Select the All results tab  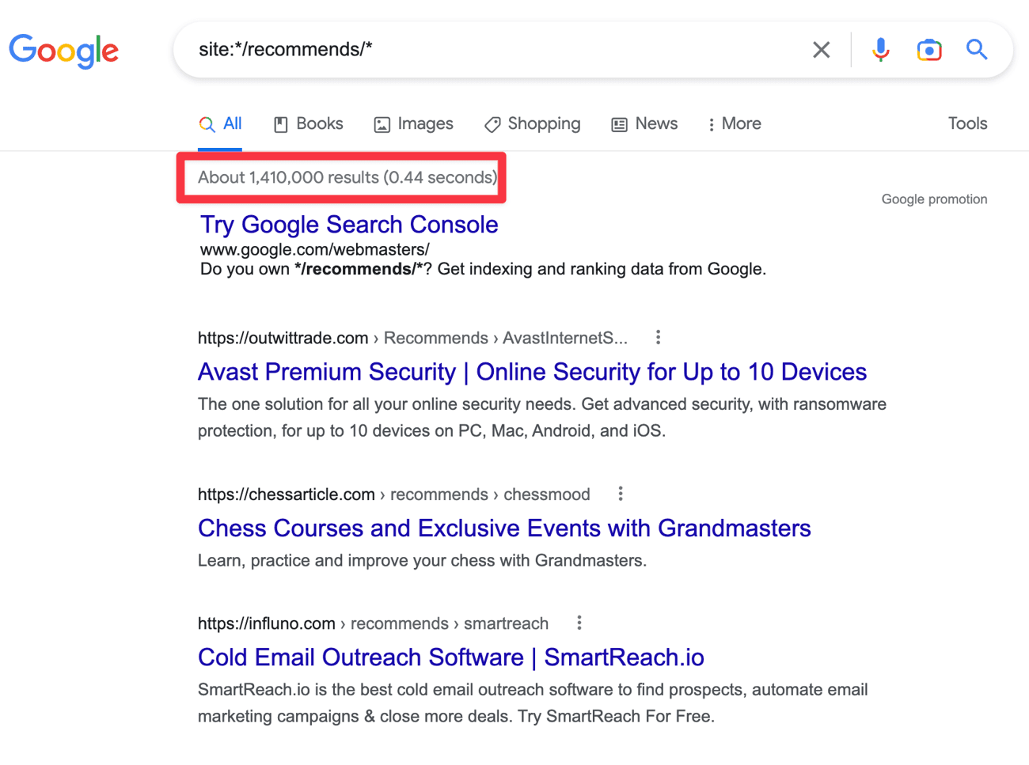tap(221, 124)
